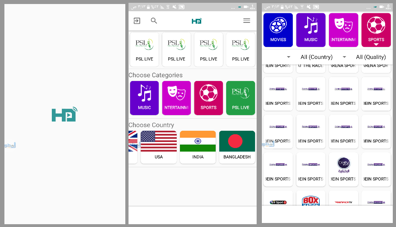Choose India from the country list
The image size is (396, 227).
198,147
